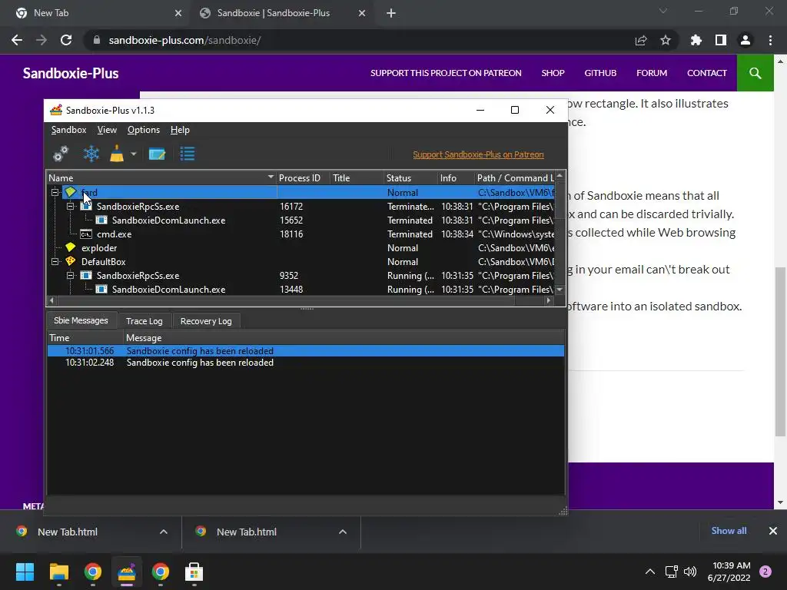Open the Sandboxie settings gears icon
Screen dimensions: 787x590
pos(61,154)
